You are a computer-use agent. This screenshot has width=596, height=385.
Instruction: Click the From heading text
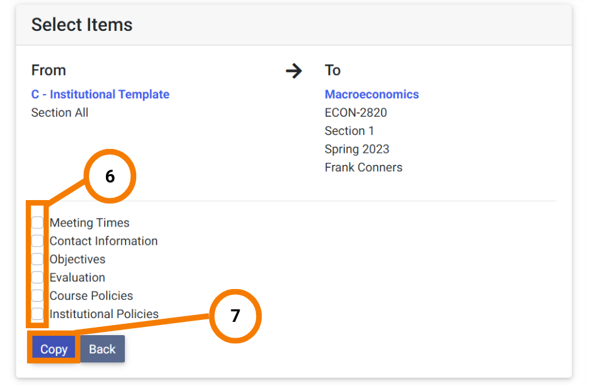pyautogui.click(x=49, y=71)
